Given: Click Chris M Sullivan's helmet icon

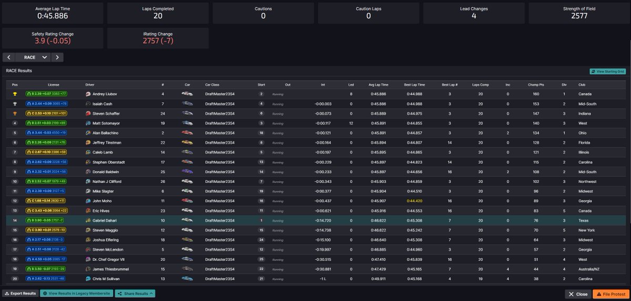Looking at the screenshot, I should [88, 278].
